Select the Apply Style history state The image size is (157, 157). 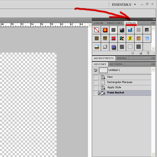[x=122, y=88]
